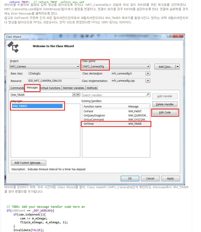201x232 pixels.
Task: Select the OnSysCommand handler row
Action: 116,120
